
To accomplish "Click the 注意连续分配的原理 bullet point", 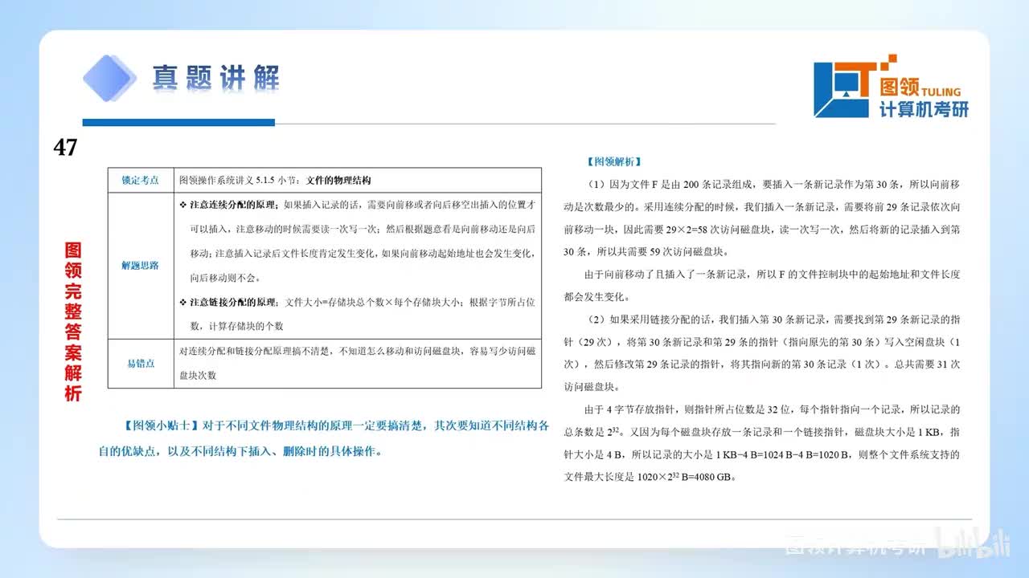I will [357, 241].
